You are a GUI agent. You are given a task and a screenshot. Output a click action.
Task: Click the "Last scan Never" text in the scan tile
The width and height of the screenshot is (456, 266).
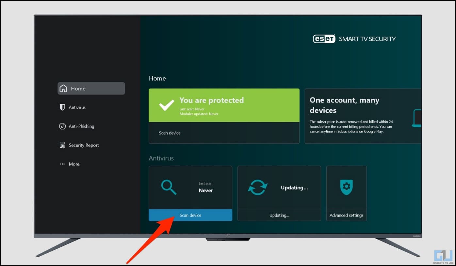pyautogui.click(x=206, y=187)
